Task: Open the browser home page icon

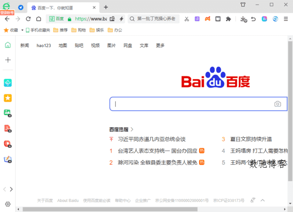Action: point(38,19)
